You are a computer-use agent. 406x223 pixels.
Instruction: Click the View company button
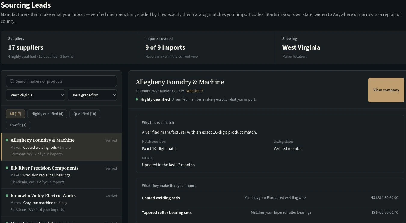(x=386, y=90)
